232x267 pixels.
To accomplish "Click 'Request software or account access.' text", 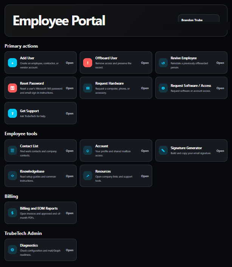I will pos(190,91).
